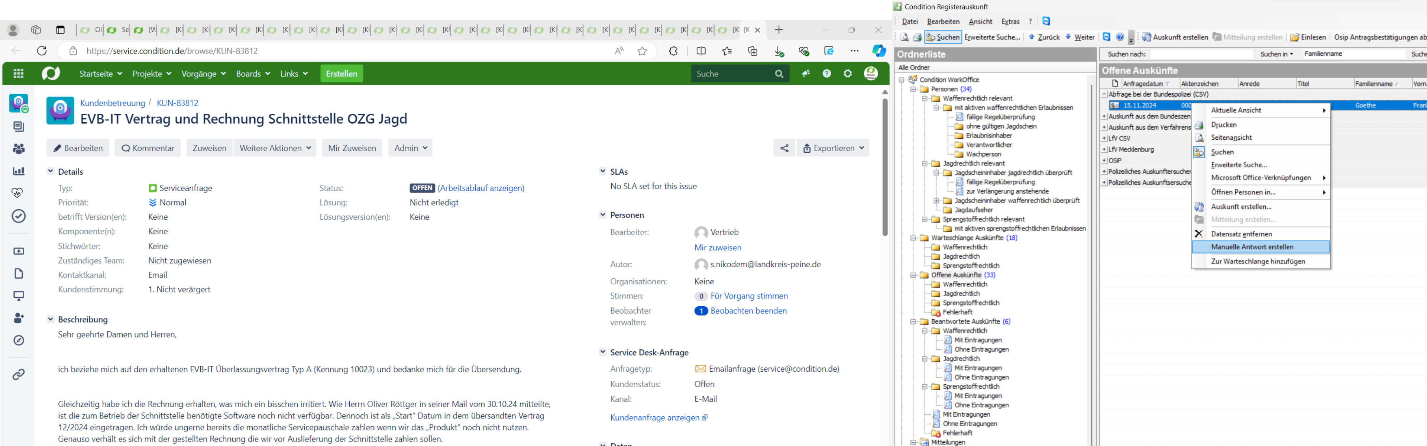Click the Reports chart icon in sidebar

(x=18, y=171)
